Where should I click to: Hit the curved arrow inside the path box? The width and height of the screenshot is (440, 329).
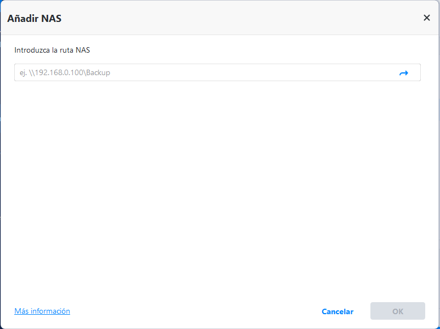point(404,73)
